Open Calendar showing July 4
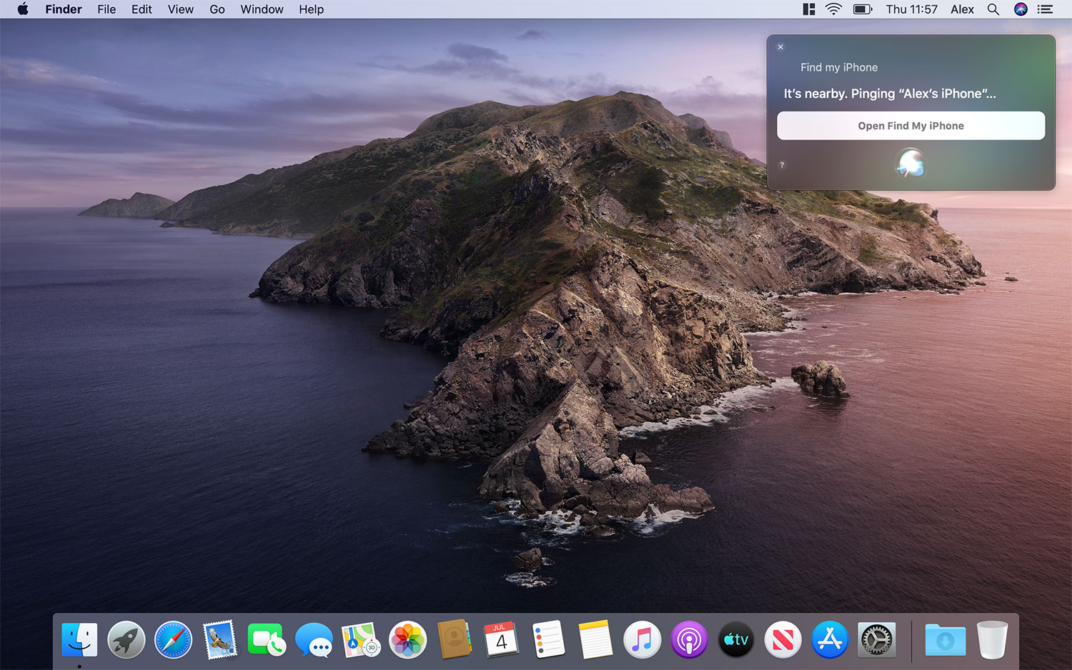The height and width of the screenshot is (670, 1072). [501, 639]
